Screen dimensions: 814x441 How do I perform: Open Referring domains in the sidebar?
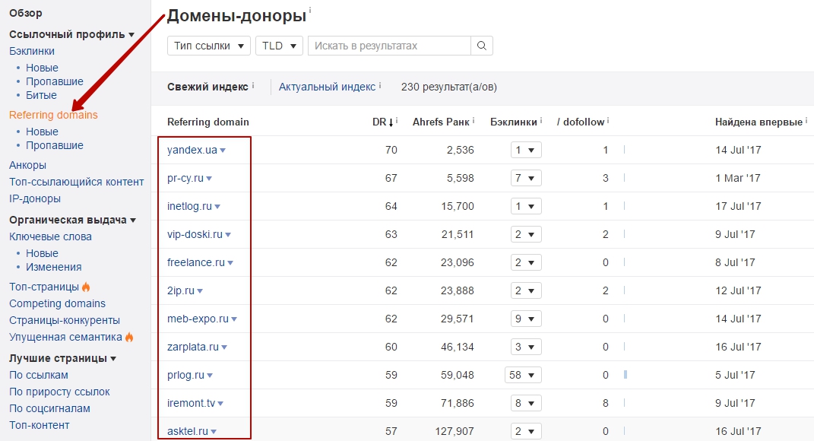53,115
